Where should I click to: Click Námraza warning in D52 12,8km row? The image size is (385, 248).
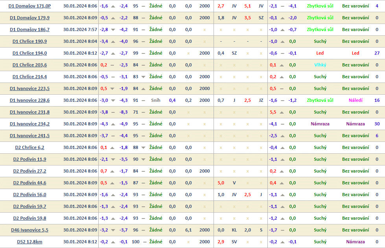(x=355, y=242)
